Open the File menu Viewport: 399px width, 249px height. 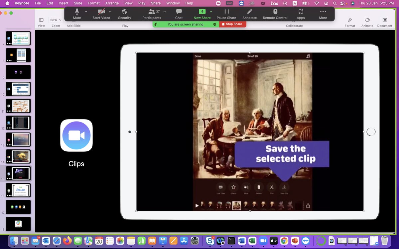pyautogui.click(x=38, y=3)
